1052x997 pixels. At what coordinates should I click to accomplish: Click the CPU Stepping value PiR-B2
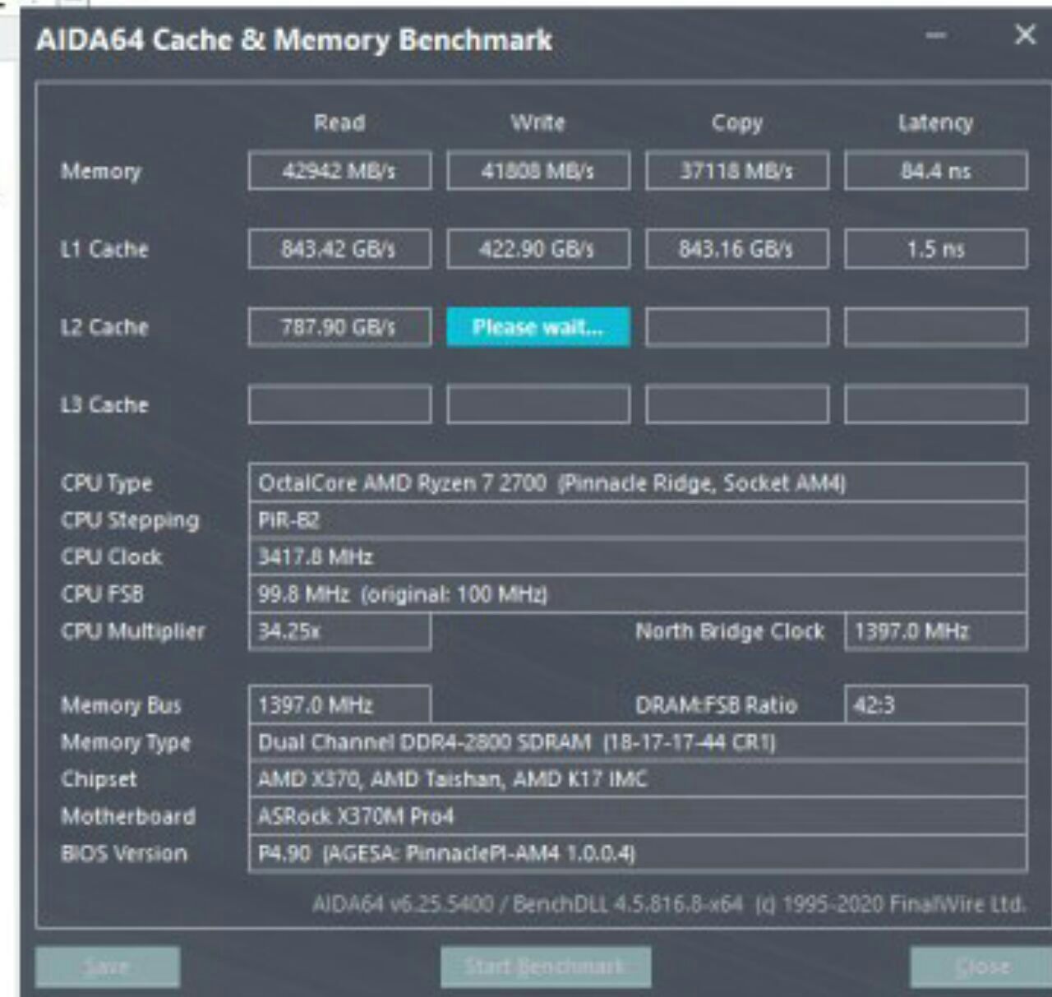point(638,520)
